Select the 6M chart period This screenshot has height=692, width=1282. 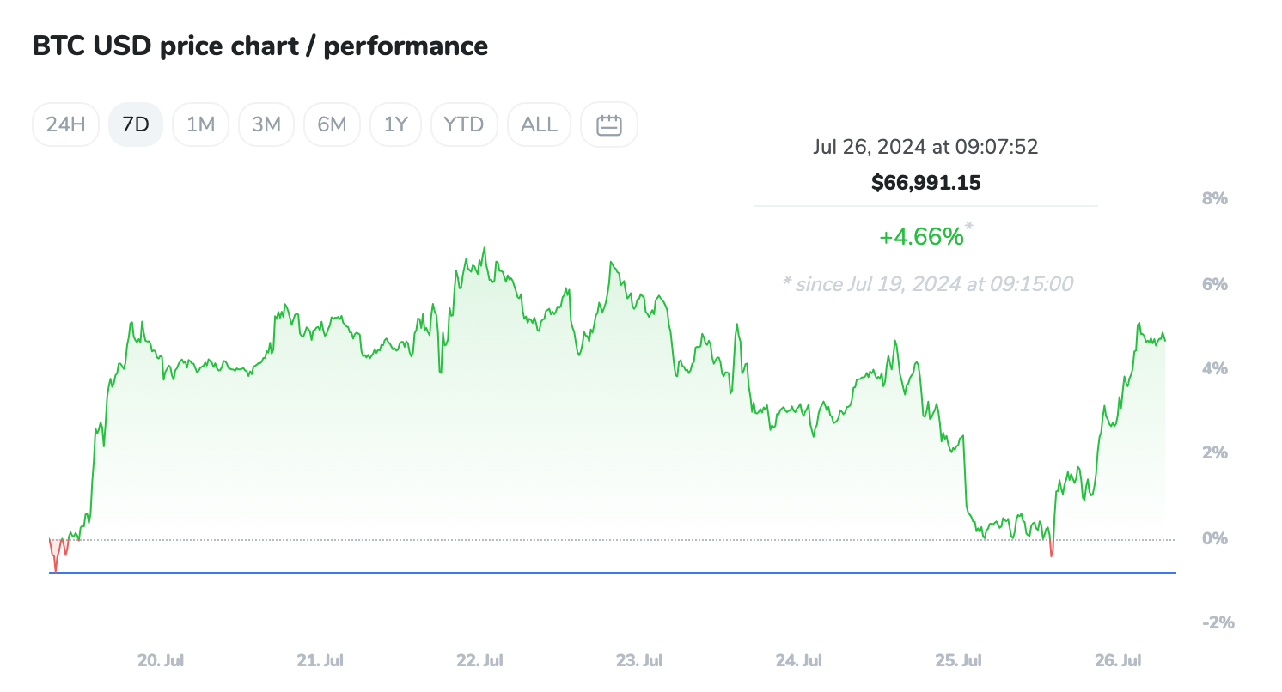(332, 124)
